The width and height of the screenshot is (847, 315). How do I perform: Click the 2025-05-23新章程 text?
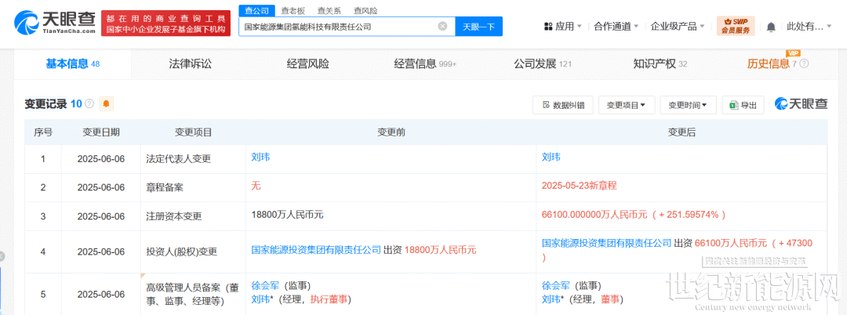(x=579, y=186)
